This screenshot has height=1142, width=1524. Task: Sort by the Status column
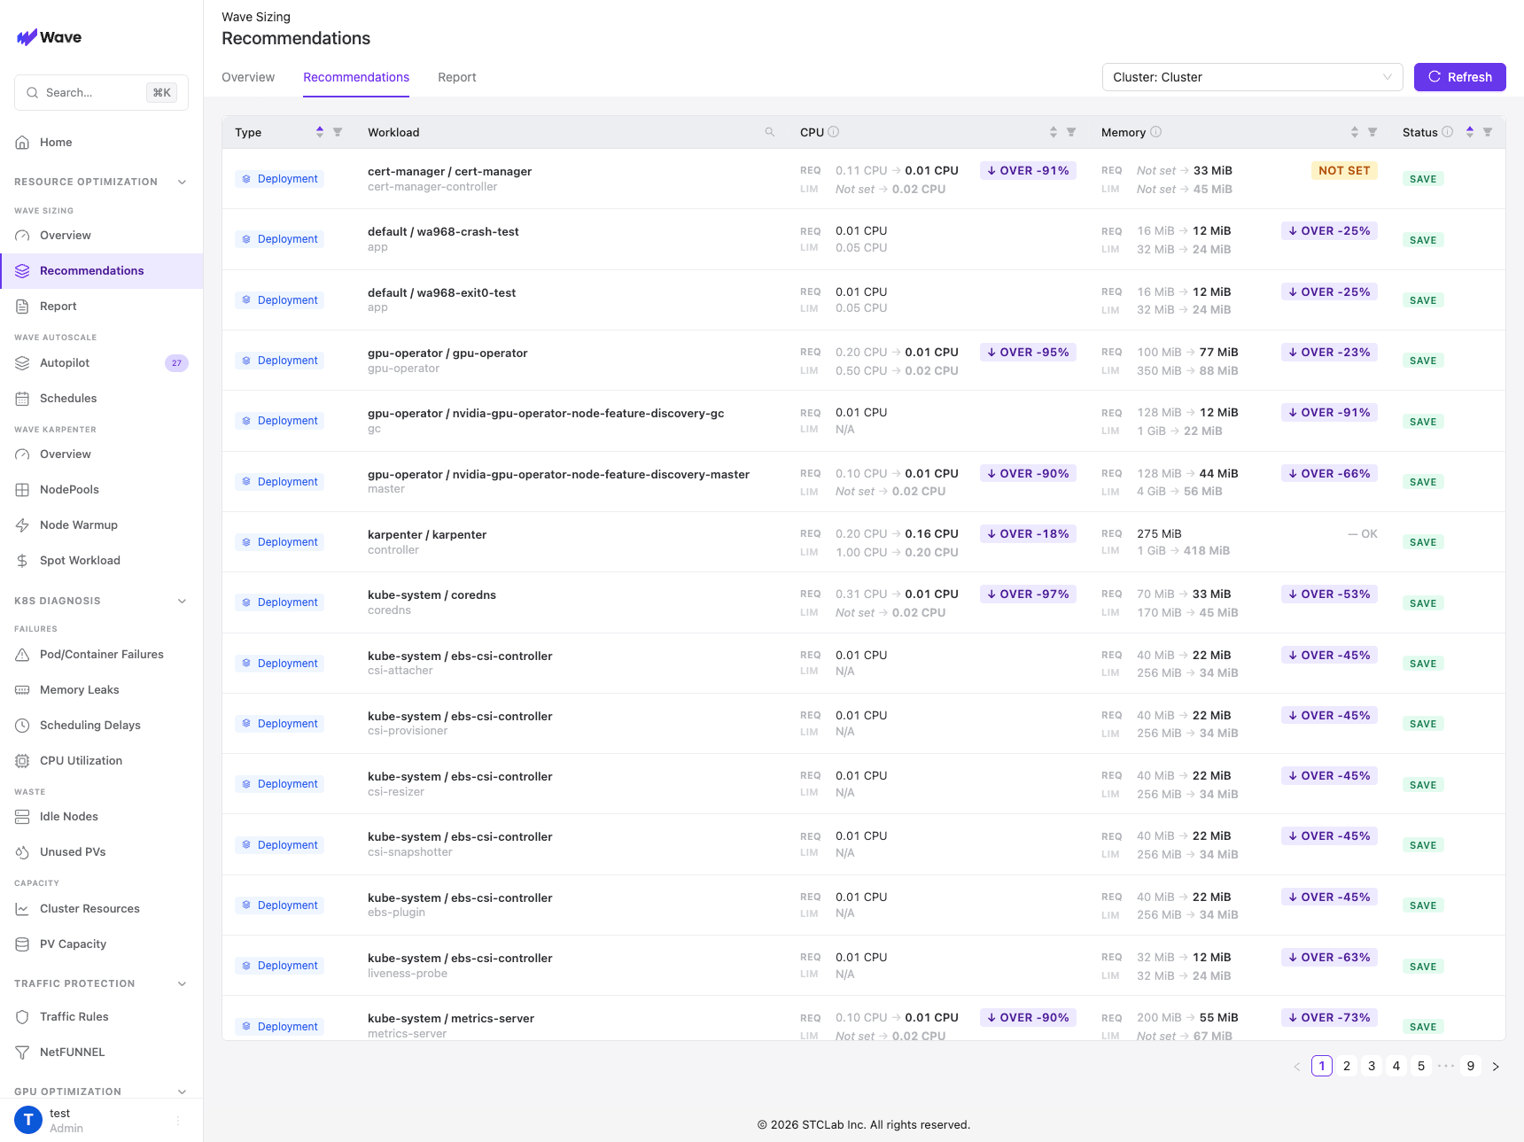click(1470, 132)
